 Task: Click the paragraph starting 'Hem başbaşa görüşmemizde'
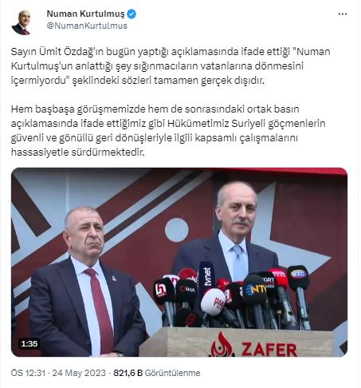(x=168, y=131)
